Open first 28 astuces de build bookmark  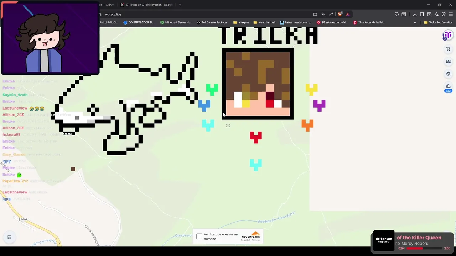click(332, 22)
